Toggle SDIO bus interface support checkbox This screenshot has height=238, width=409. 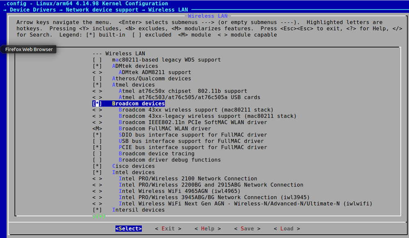[x=97, y=135]
